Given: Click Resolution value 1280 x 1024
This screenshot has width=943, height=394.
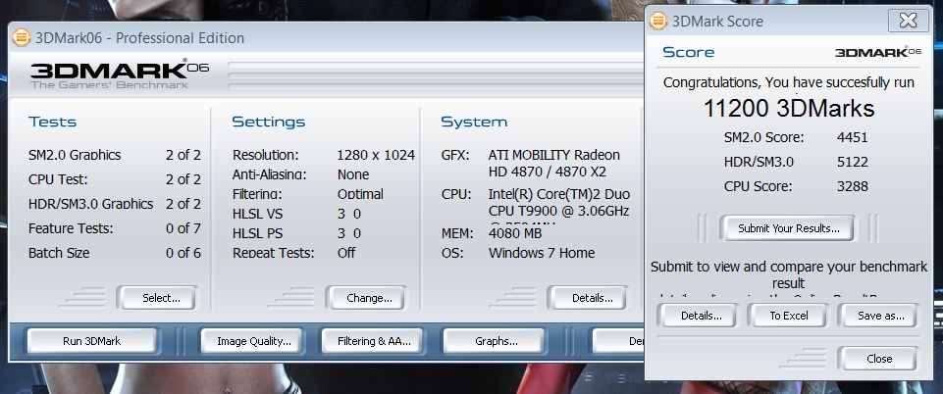Looking at the screenshot, I should pyautogui.click(x=376, y=155).
